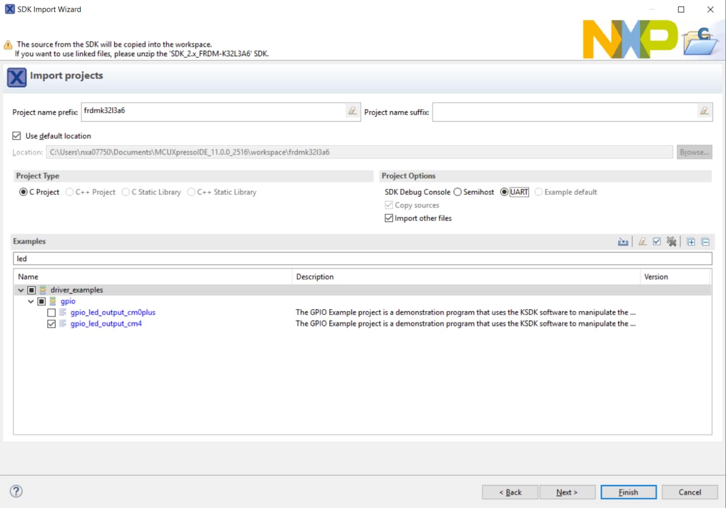
Task: Click the Description column header
Action: point(315,277)
